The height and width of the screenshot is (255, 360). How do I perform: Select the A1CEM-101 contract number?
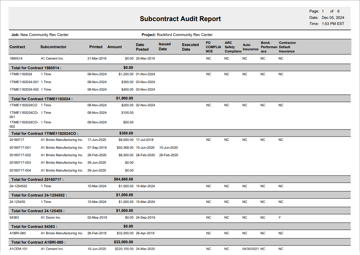pyautogui.click(x=18, y=249)
